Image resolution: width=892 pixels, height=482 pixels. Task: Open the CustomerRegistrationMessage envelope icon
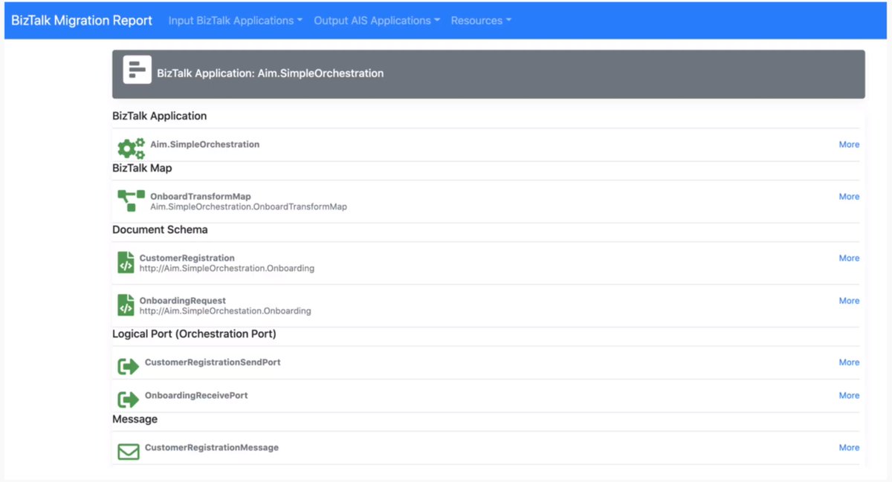[x=127, y=451]
